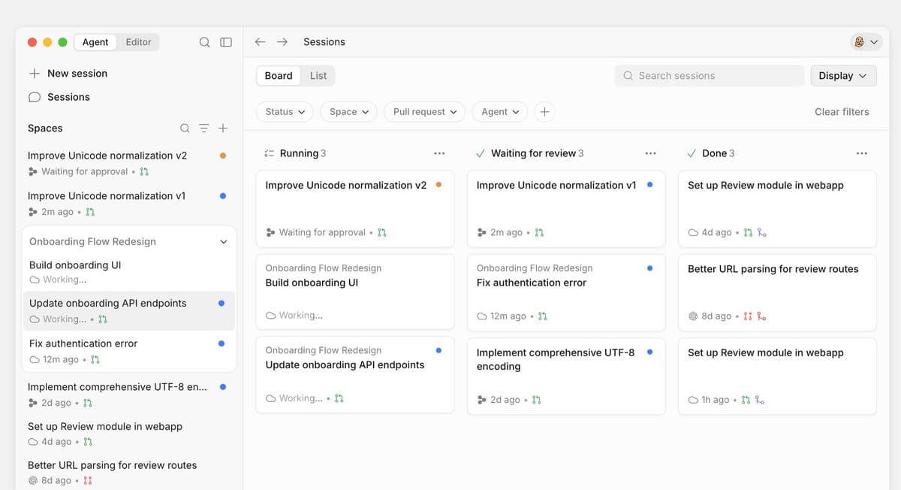
Task: Click Clear filters
Action: (x=842, y=112)
